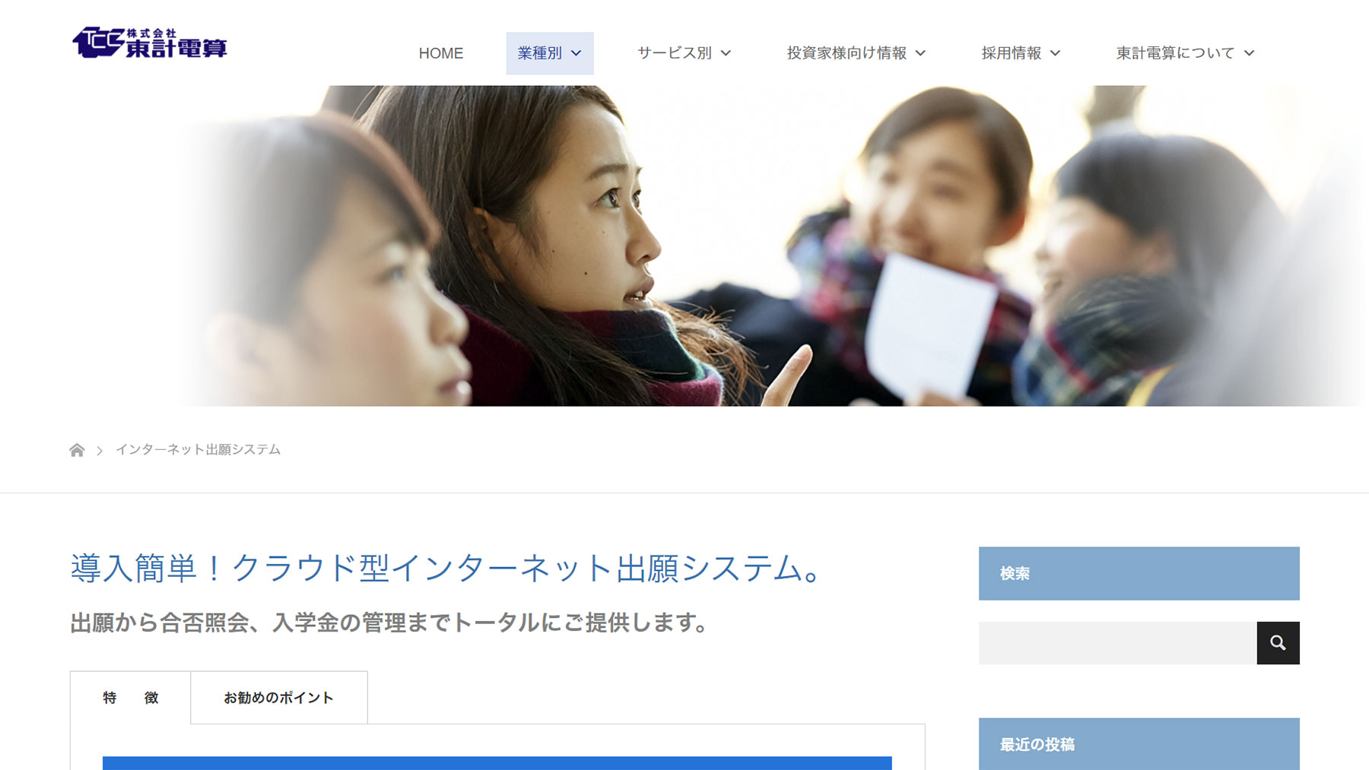Click the home icon in breadcrumb

pyautogui.click(x=77, y=450)
